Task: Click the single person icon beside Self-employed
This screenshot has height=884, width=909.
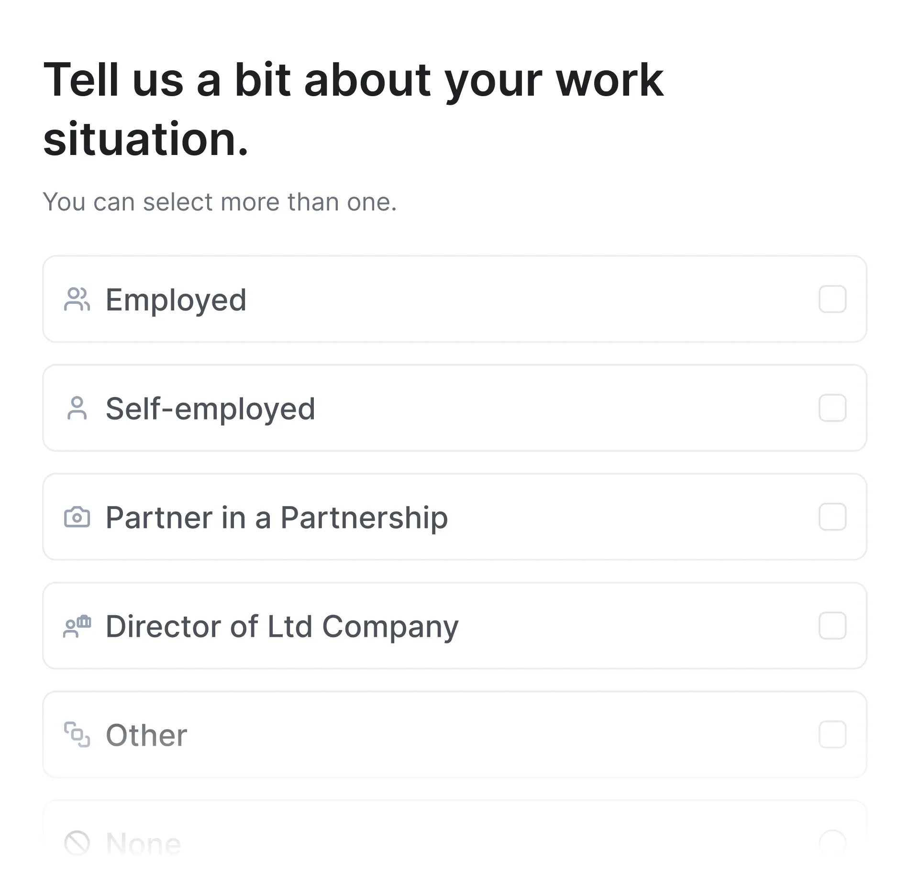Action: [77, 409]
